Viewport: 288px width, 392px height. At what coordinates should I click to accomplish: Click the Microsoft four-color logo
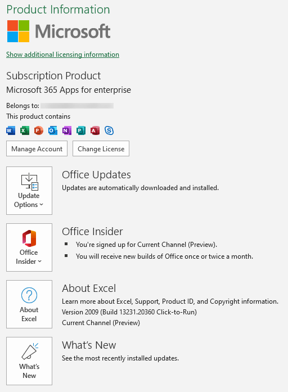point(18,31)
